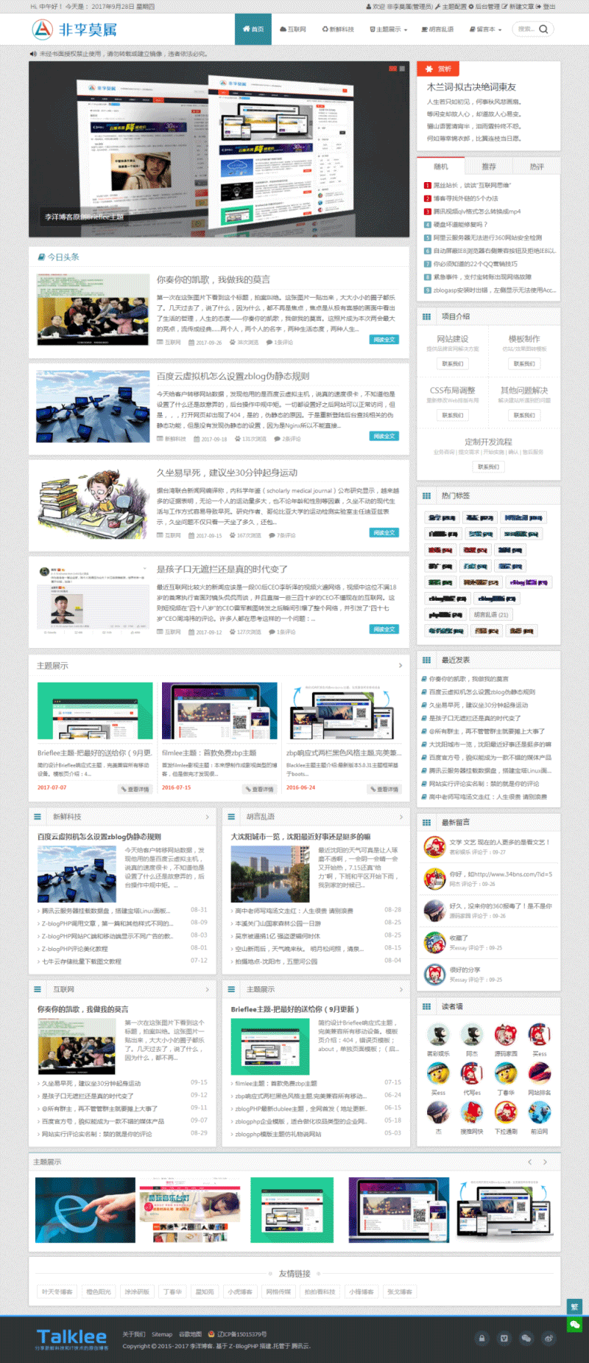Click previous arrow in bottom 主题展示 carousel
The height and width of the screenshot is (1363, 589).
(x=529, y=1162)
